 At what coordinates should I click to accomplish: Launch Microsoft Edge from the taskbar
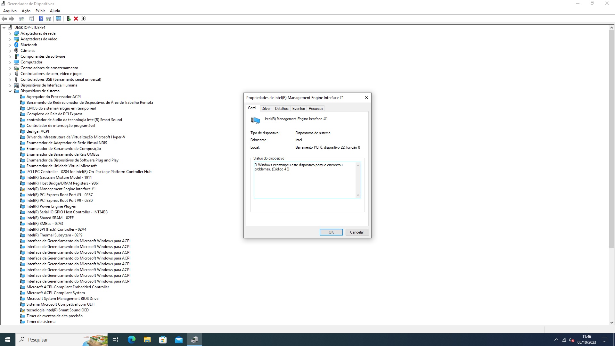coord(131,340)
